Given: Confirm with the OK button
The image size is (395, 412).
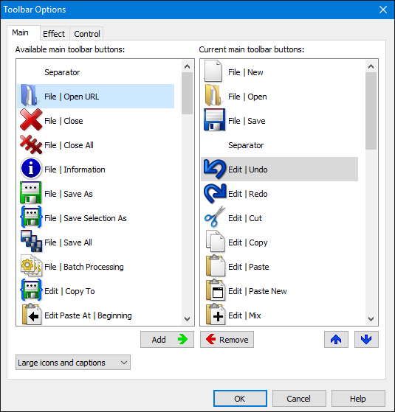Looking at the screenshot, I should [240, 398].
